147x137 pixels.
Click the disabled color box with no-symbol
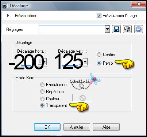click(x=82, y=98)
